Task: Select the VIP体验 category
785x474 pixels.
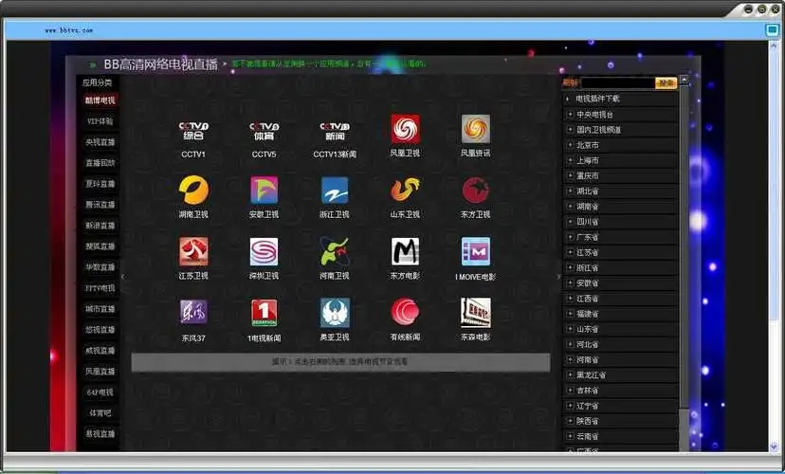Action: coord(100,121)
